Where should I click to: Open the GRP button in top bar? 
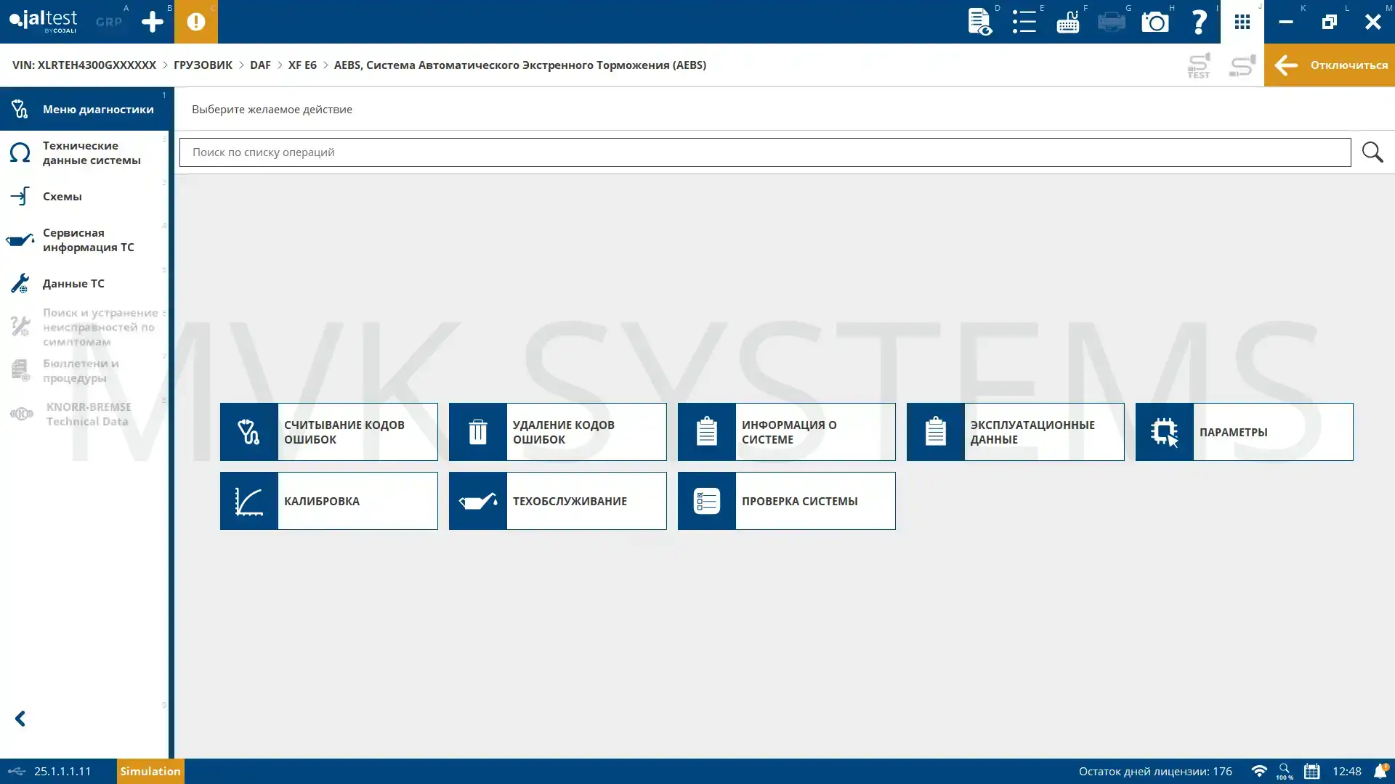point(109,22)
